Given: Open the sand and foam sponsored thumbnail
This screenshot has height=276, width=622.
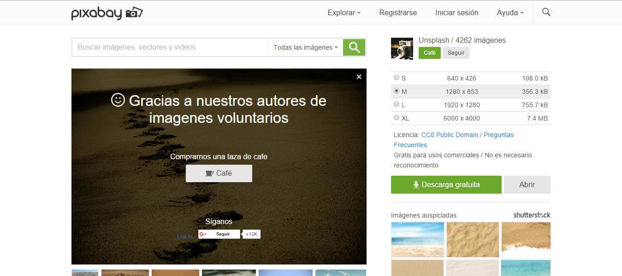Looking at the screenshot, I should click(526, 240).
